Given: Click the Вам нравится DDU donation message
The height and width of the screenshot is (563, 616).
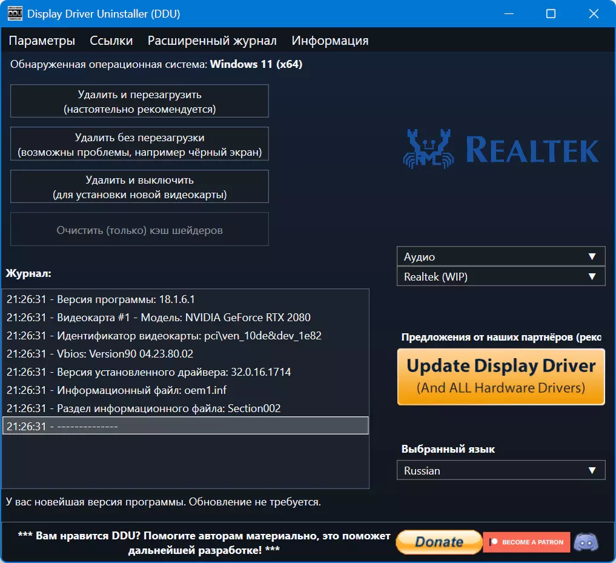Looking at the screenshot, I should point(204,542).
